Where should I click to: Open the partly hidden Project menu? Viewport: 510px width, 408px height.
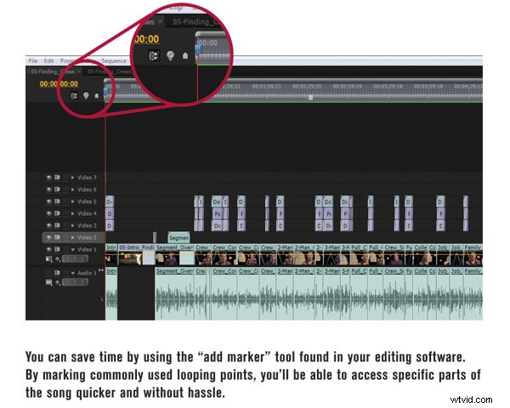tap(66, 61)
